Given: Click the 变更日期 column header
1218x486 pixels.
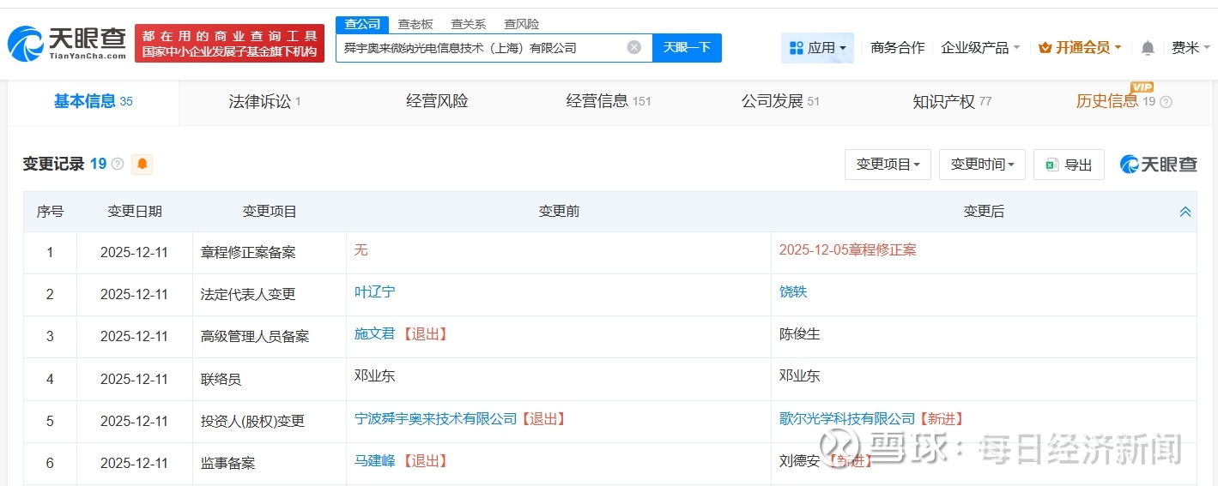Looking at the screenshot, I should (134, 211).
